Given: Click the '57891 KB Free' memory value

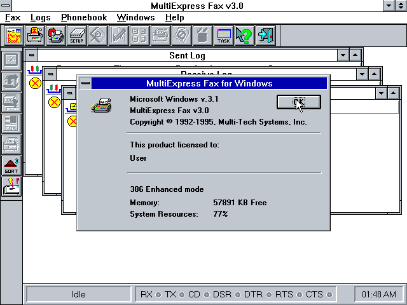Looking at the screenshot, I should tap(240, 203).
